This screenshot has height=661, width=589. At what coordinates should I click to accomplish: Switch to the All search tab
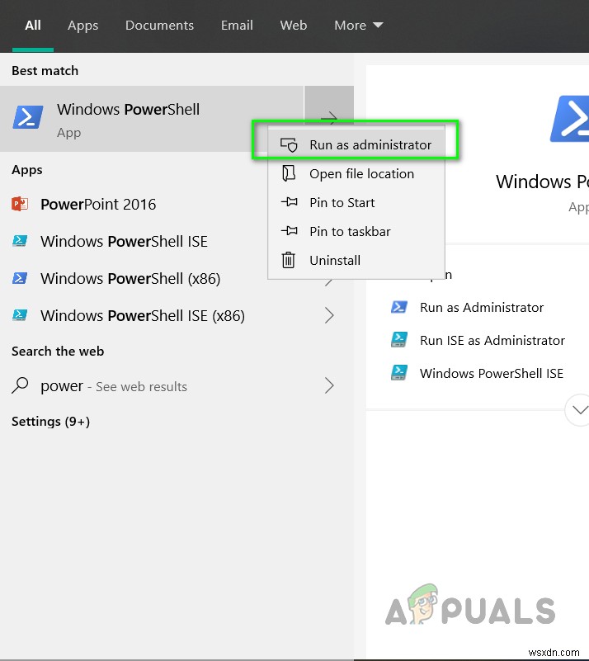click(33, 26)
